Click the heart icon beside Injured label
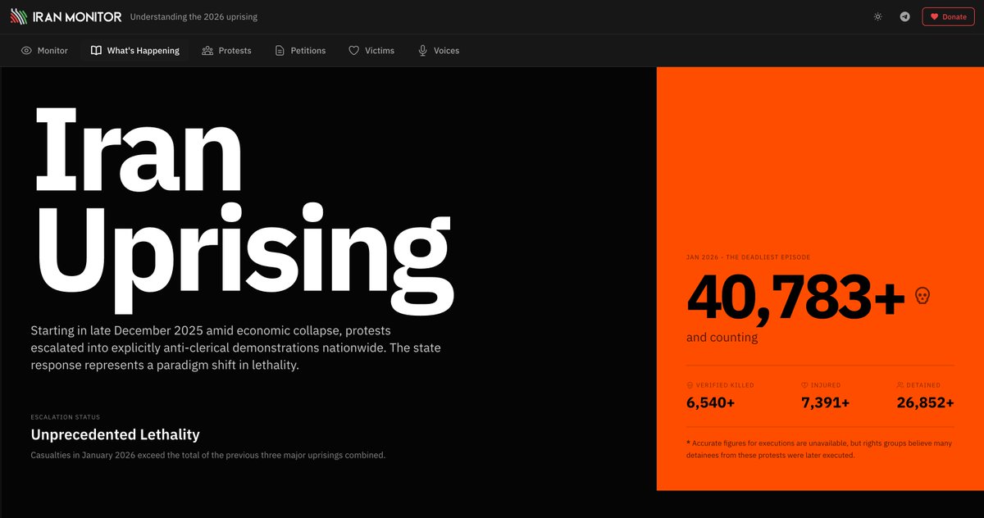Viewport: 984px width, 518px height. (x=805, y=385)
